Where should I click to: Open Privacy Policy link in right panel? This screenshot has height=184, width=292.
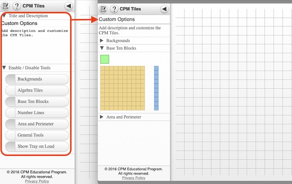click(x=133, y=178)
